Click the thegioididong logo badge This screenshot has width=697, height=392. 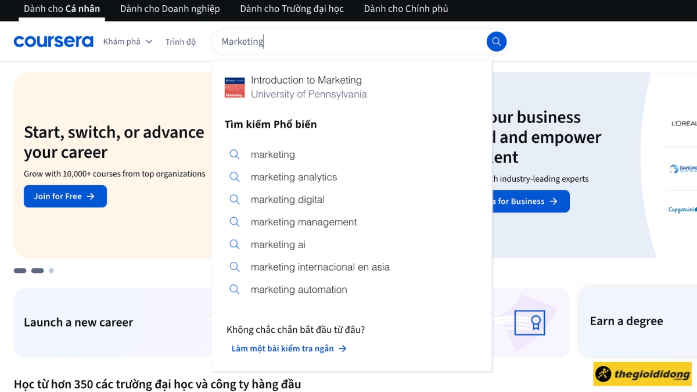[x=642, y=374]
